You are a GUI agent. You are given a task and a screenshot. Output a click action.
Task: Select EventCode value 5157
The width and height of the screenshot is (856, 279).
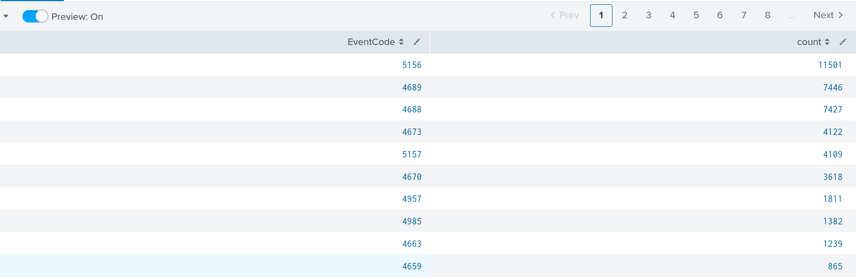412,154
